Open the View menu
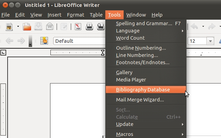 click(x=36, y=15)
